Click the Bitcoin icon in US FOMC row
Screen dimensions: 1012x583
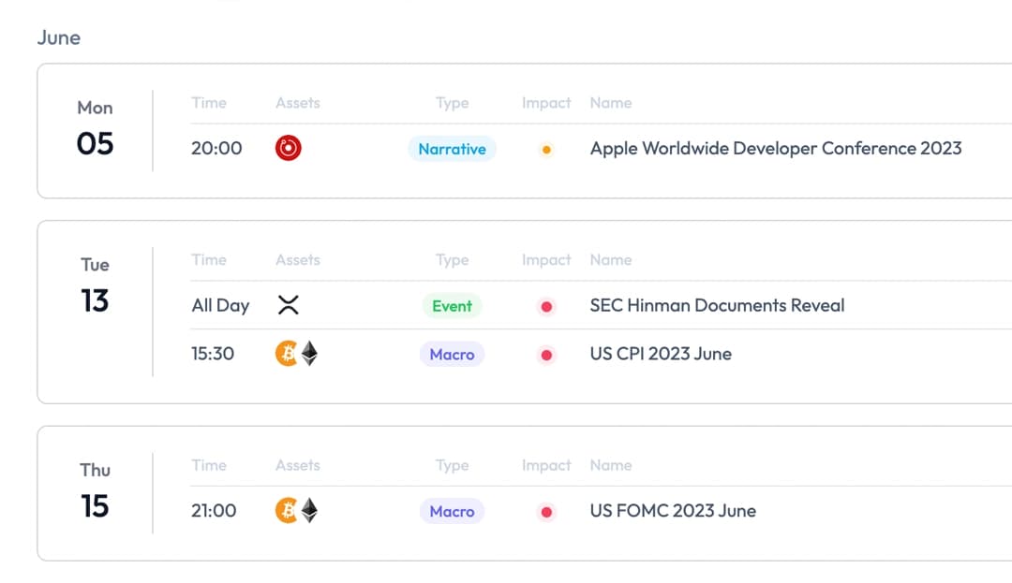pos(287,510)
